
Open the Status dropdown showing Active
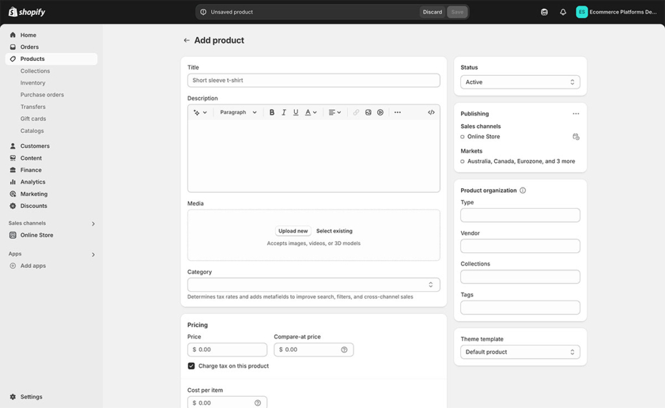(520, 82)
